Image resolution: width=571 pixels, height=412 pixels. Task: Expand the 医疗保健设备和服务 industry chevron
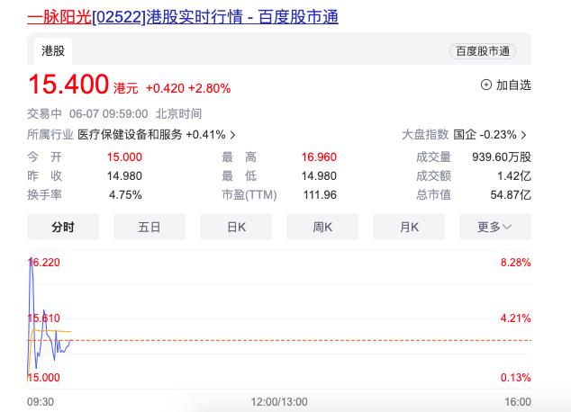[x=233, y=135]
